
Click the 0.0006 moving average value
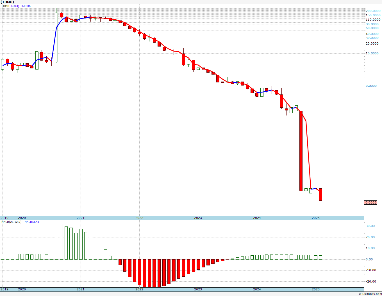(x=26, y=6)
